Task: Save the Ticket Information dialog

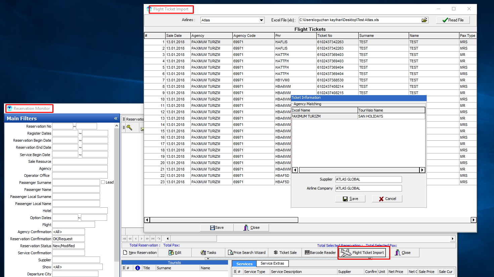Action: pyautogui.click(x=350, y=199)
